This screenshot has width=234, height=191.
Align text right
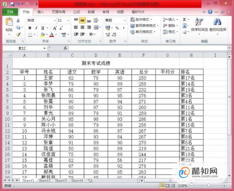point(89,27)
